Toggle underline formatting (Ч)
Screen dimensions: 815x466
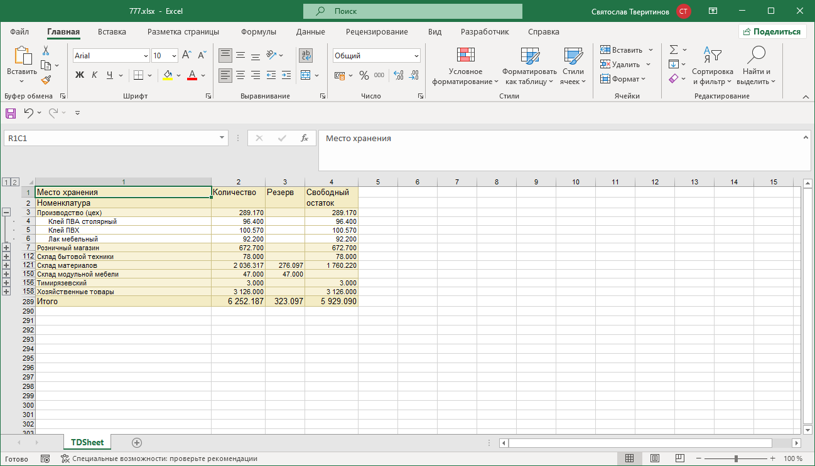110,75
